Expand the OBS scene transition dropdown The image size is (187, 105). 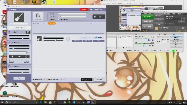pos(163,37)
